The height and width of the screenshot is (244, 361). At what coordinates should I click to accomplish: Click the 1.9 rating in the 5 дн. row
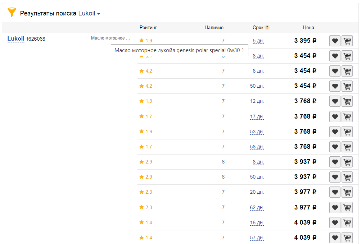coord(146,41)
